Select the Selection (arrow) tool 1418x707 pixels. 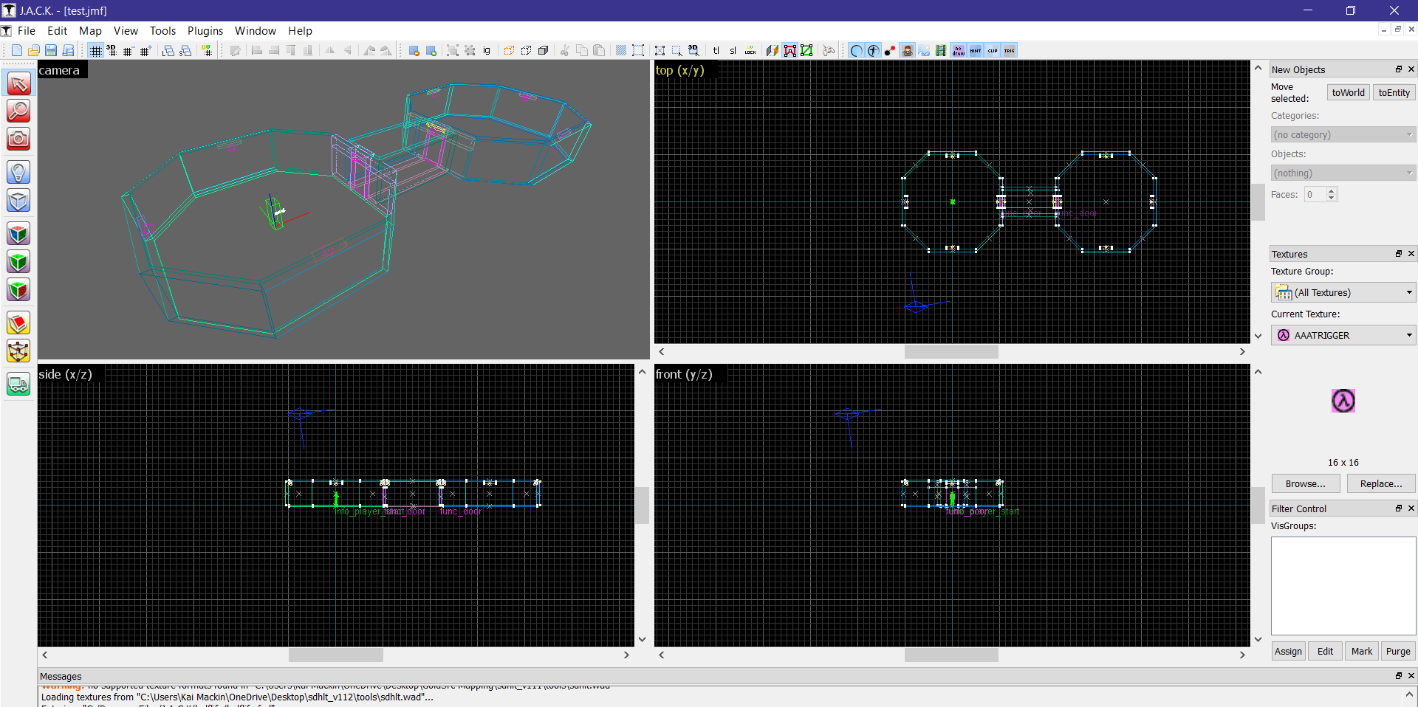[x=18, y=83]
